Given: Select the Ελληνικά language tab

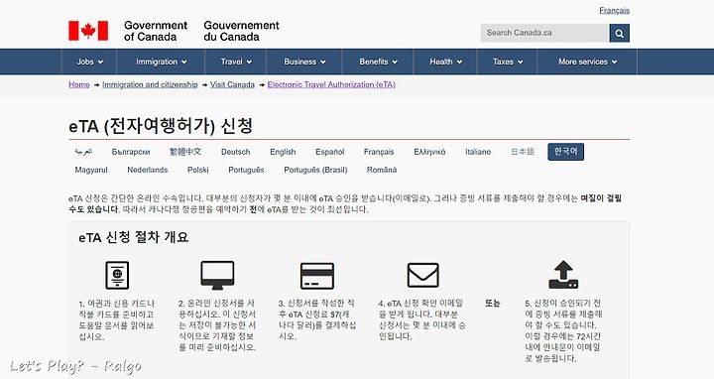Looking at the screenshot, I should pos(429,152).
